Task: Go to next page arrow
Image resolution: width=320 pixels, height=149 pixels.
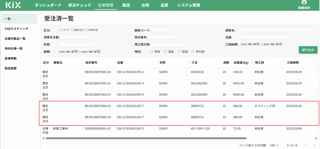Action: click(x=315, y=145)
